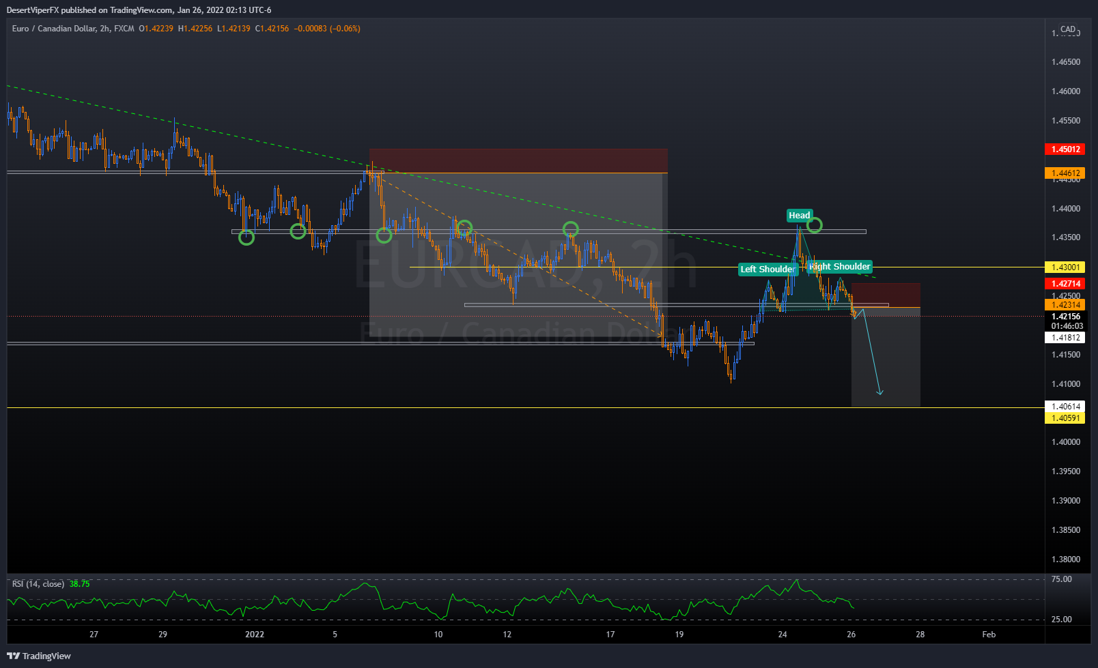Click the change value −0.00083 (−0.06%)
The height and width of the screenshot is (668, 1098).
coord(327,29)
